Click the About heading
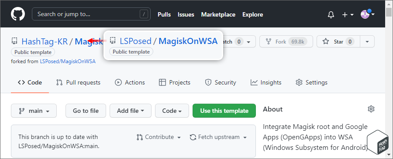Screen dimensions: 393x159 tap(272, 109)
